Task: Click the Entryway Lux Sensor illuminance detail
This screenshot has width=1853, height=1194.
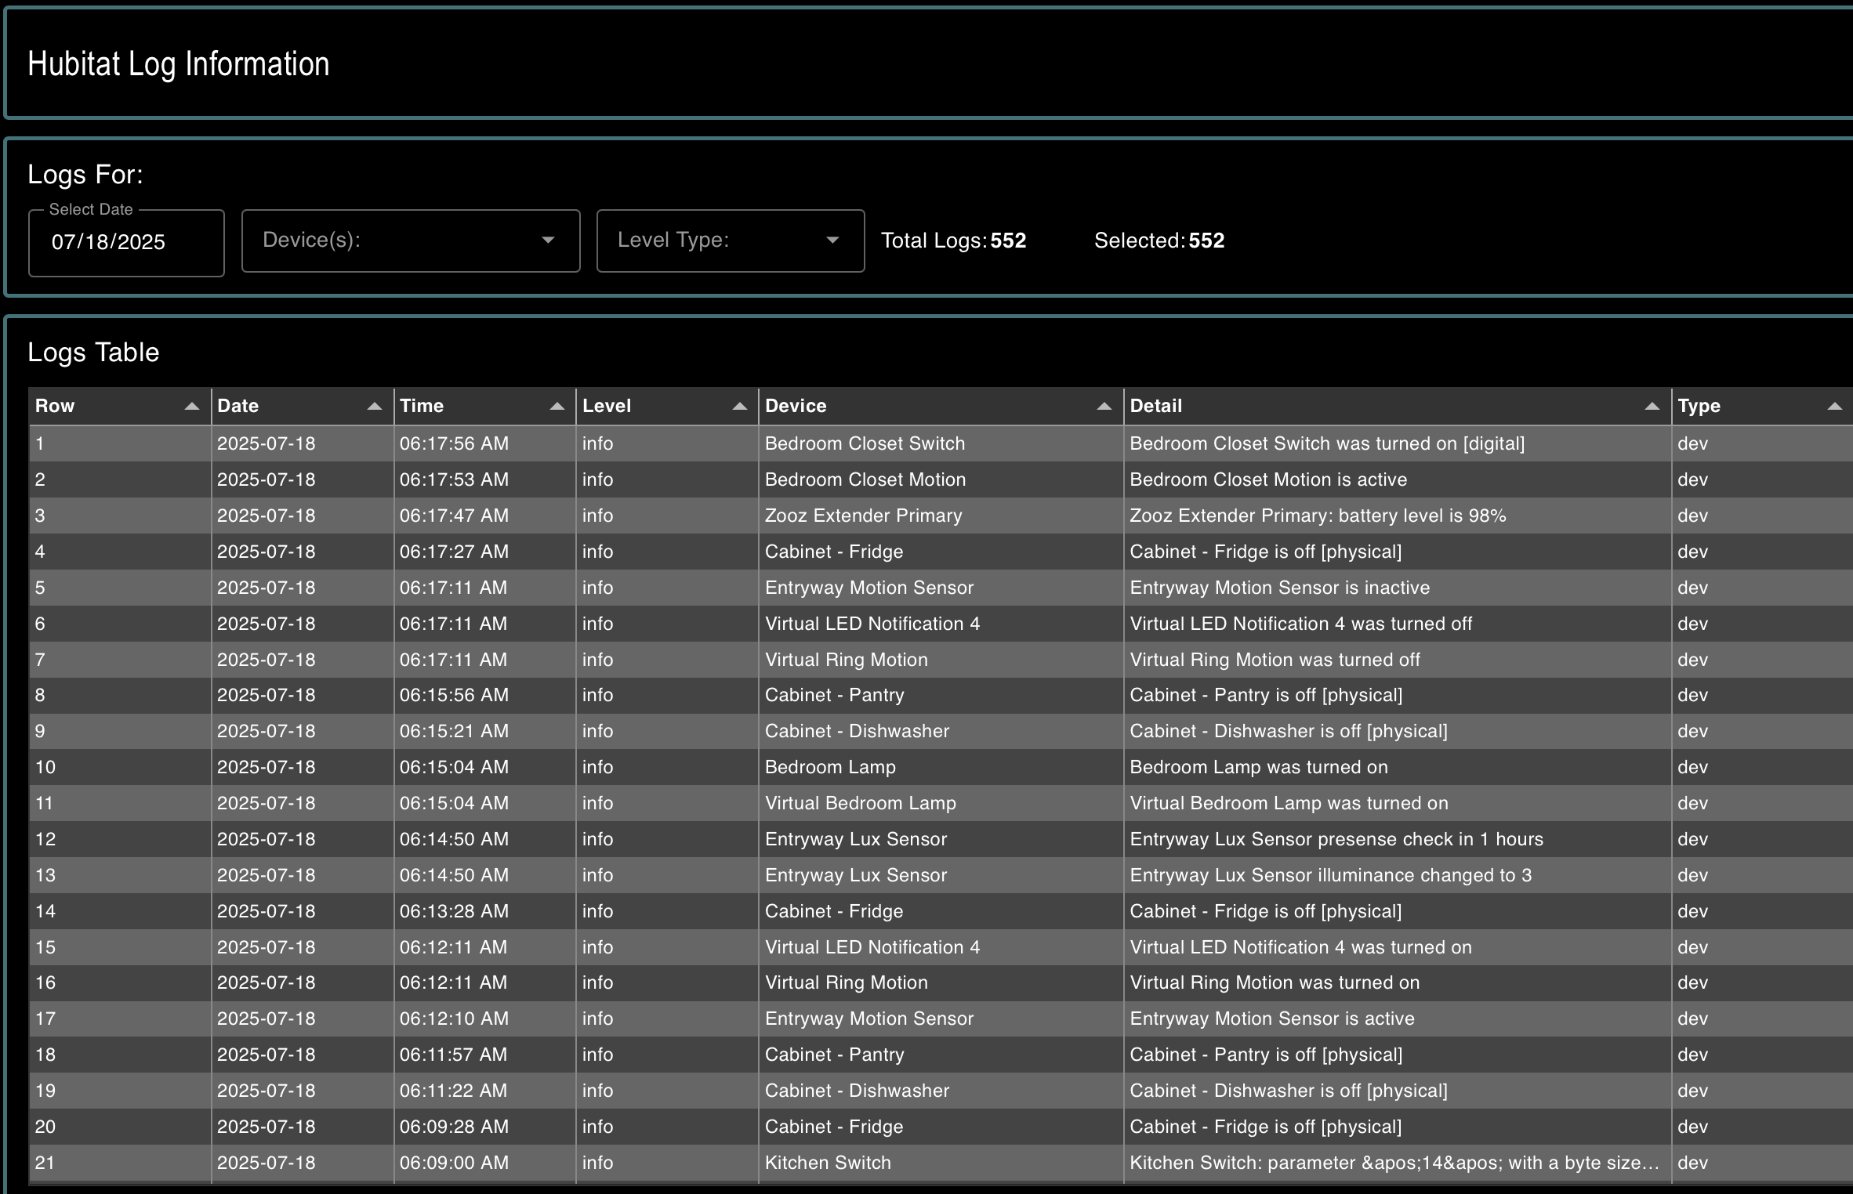Action: (1330, 875)
